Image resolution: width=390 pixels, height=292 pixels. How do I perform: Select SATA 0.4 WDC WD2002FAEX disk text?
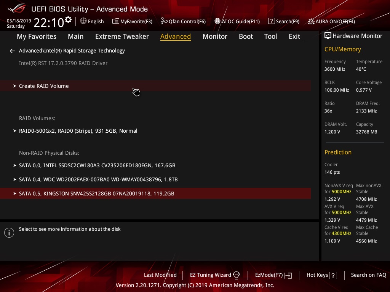pos(98,179)
